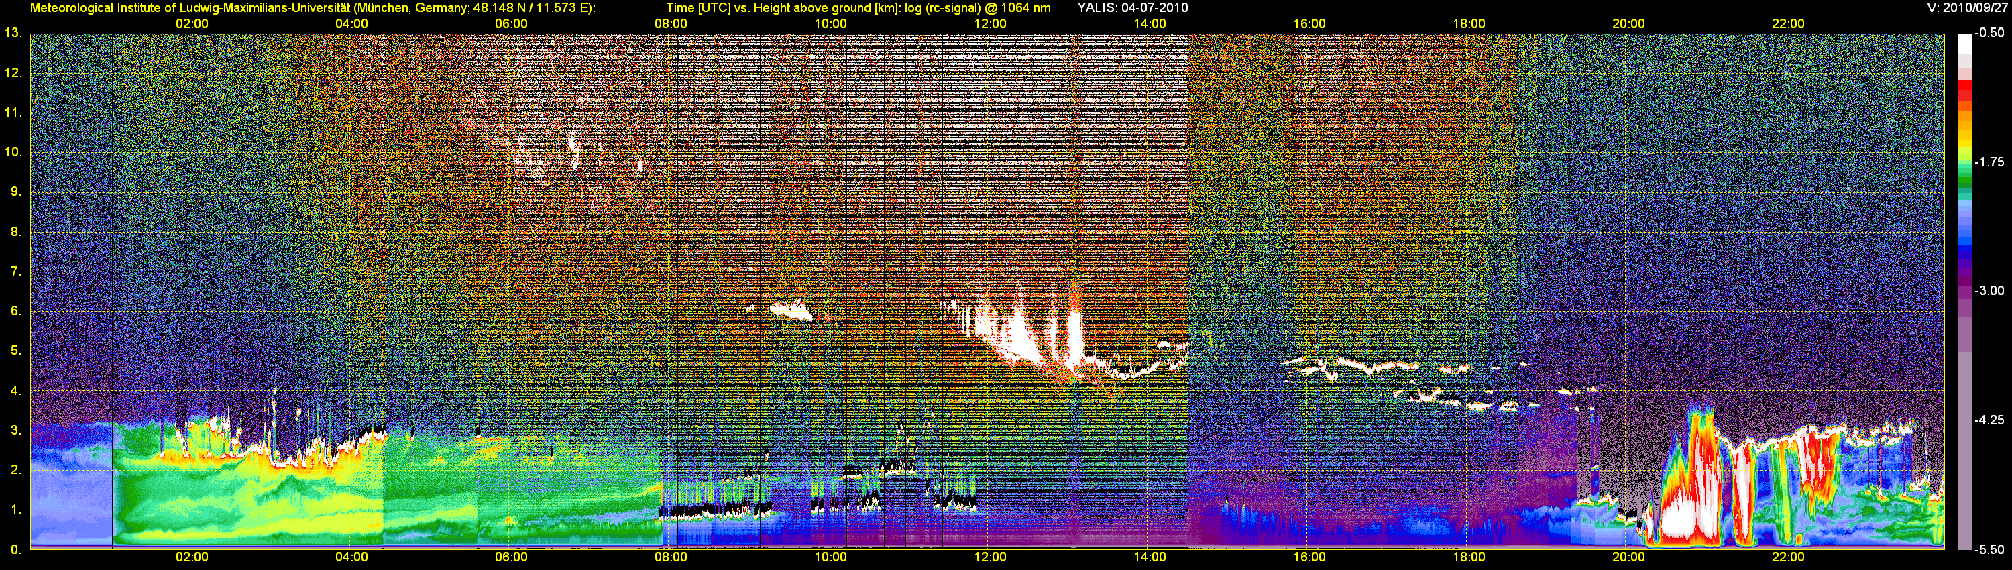Click the 18:00 label on the bottom time axis

(1469, 557)
